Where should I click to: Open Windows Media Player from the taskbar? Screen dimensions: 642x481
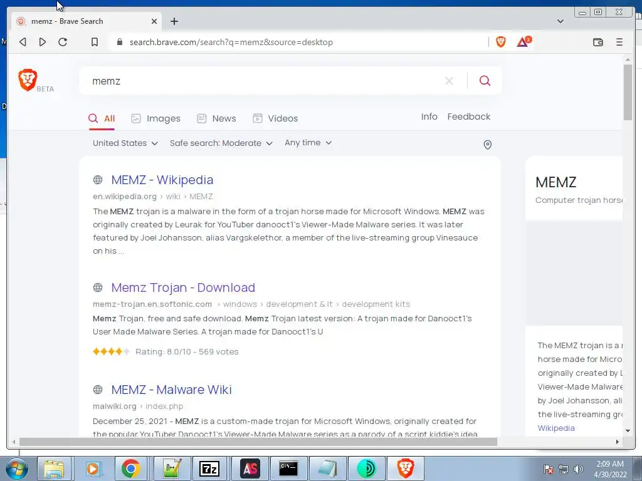click(93, 468)
